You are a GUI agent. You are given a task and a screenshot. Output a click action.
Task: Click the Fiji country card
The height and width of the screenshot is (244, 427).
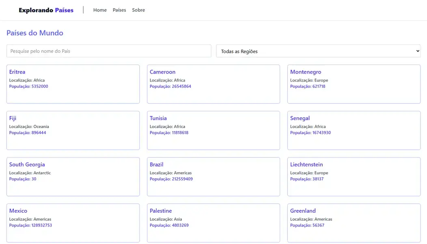[x=73, y=130]
